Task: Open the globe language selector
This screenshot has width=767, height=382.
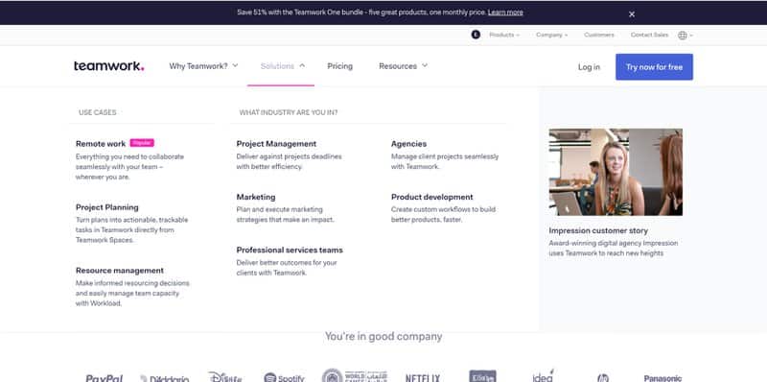Action: 686,36
